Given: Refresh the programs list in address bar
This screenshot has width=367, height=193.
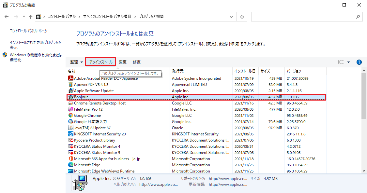Looking at the screenshot, I should click(242, 17).
